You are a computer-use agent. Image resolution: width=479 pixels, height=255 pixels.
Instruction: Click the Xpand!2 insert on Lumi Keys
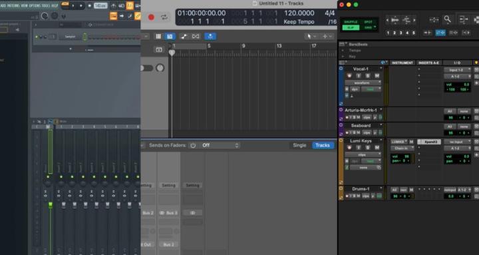[429, 142]
